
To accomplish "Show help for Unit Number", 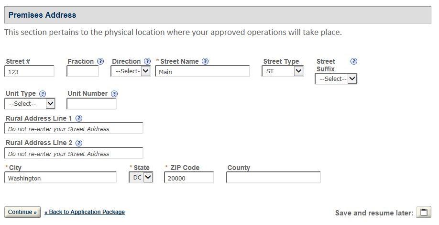I will point(114,94).
